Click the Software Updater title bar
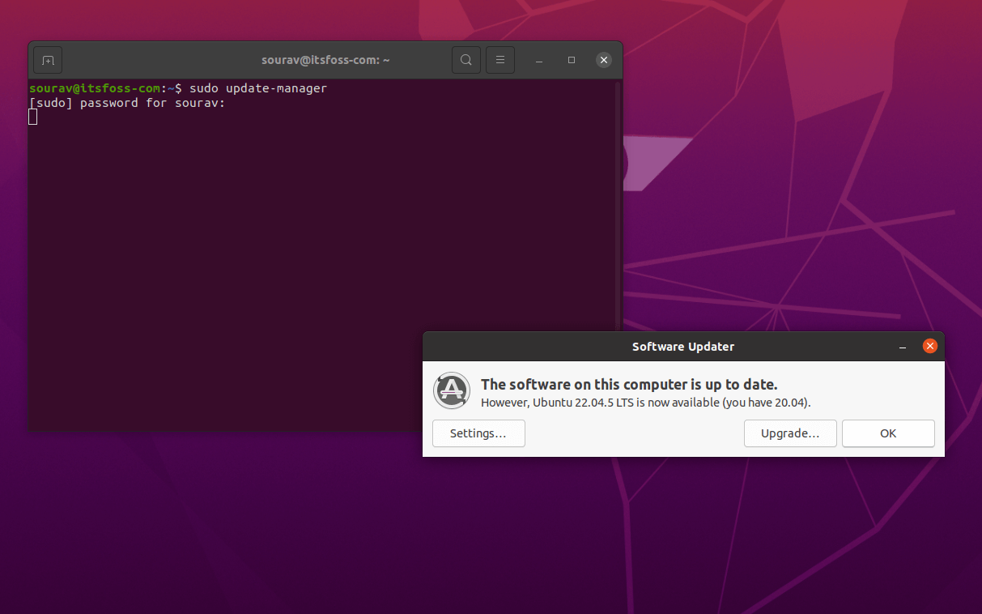 682,346
